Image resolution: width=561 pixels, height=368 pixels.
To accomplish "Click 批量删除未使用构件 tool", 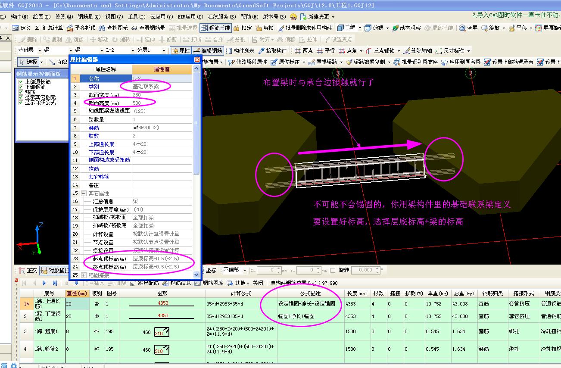I will point(305,28).
